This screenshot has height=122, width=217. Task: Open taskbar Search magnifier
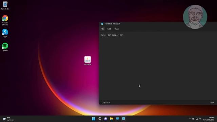(100, 119)
